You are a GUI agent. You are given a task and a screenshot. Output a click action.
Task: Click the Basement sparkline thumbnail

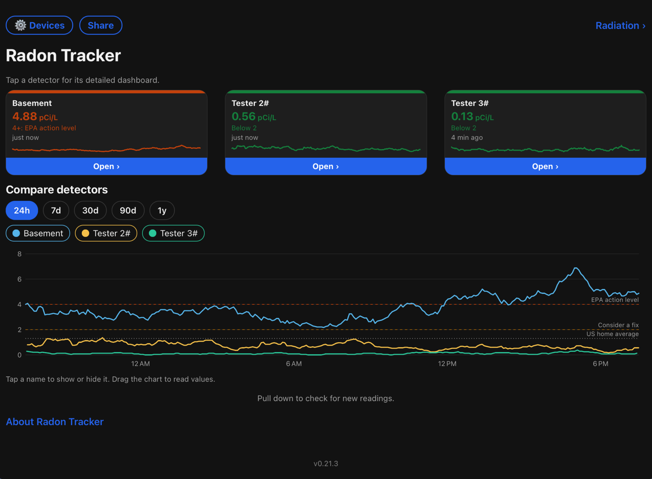pos(106,149)
